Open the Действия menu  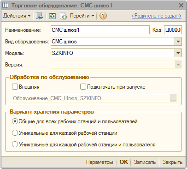(x=17, y=16)
